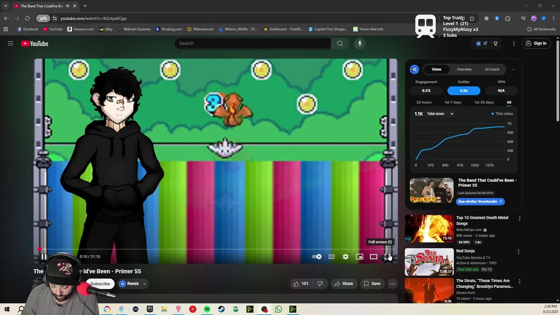Collapse the vidIQ panel chevron
Image resolution: width=560 pixels, height=315 pixels.
(514, 69)
